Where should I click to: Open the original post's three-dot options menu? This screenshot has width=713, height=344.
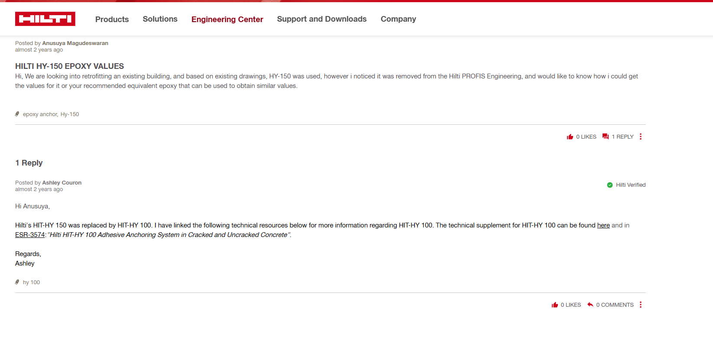click(x=640, y=137)
